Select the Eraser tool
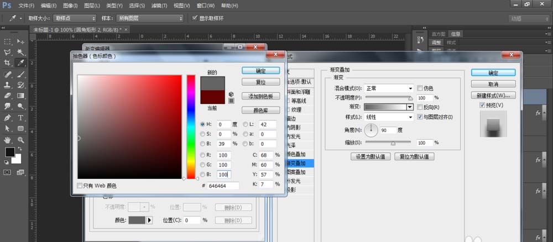The image size is (553, 242). 8,96
